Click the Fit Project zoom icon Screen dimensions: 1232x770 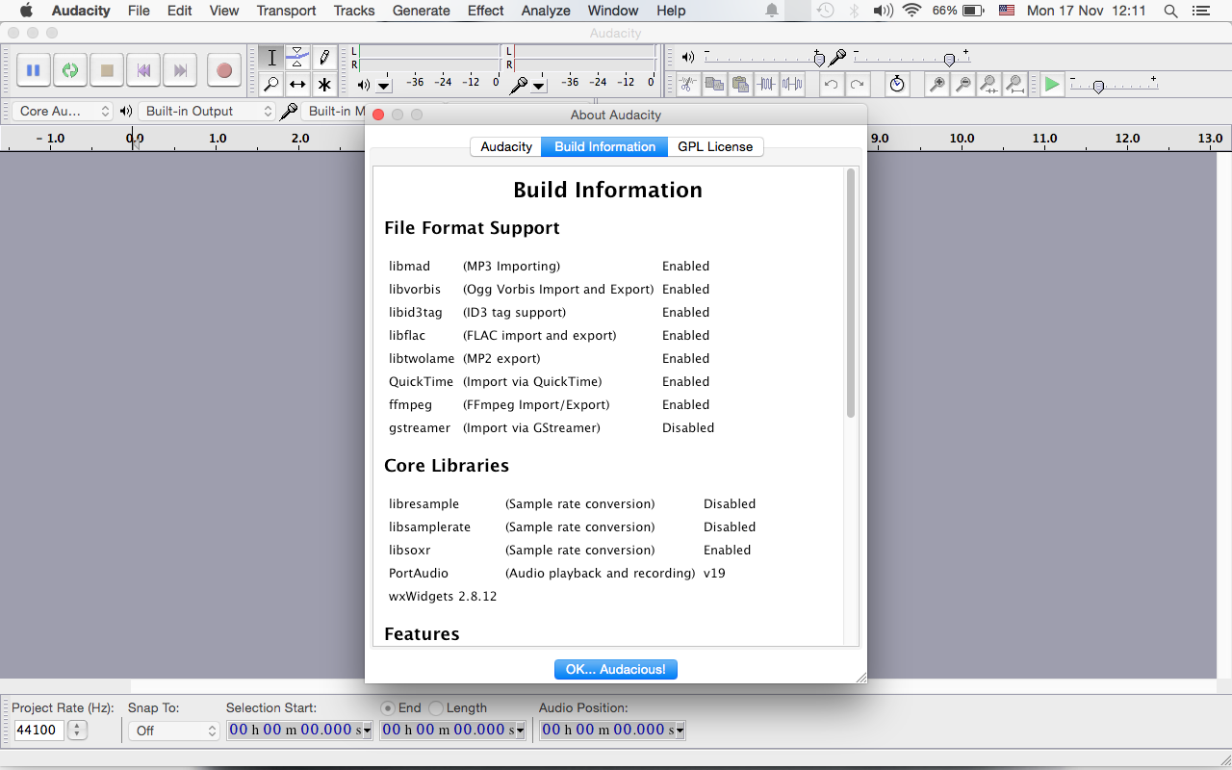tap(1014, 84)
